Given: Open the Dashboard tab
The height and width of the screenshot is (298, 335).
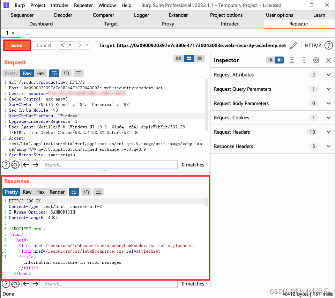Looking at the screenshot, I should click(41, 24).
